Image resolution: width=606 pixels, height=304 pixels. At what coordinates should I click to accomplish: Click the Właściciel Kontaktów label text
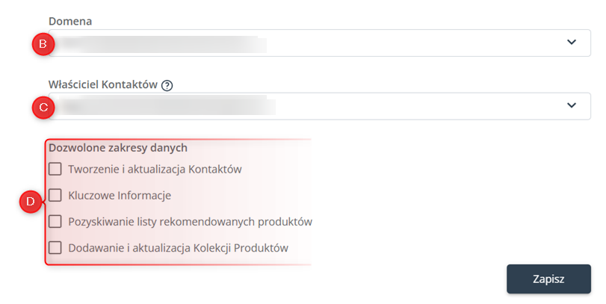pyautogui.click(x=103, y=84)
